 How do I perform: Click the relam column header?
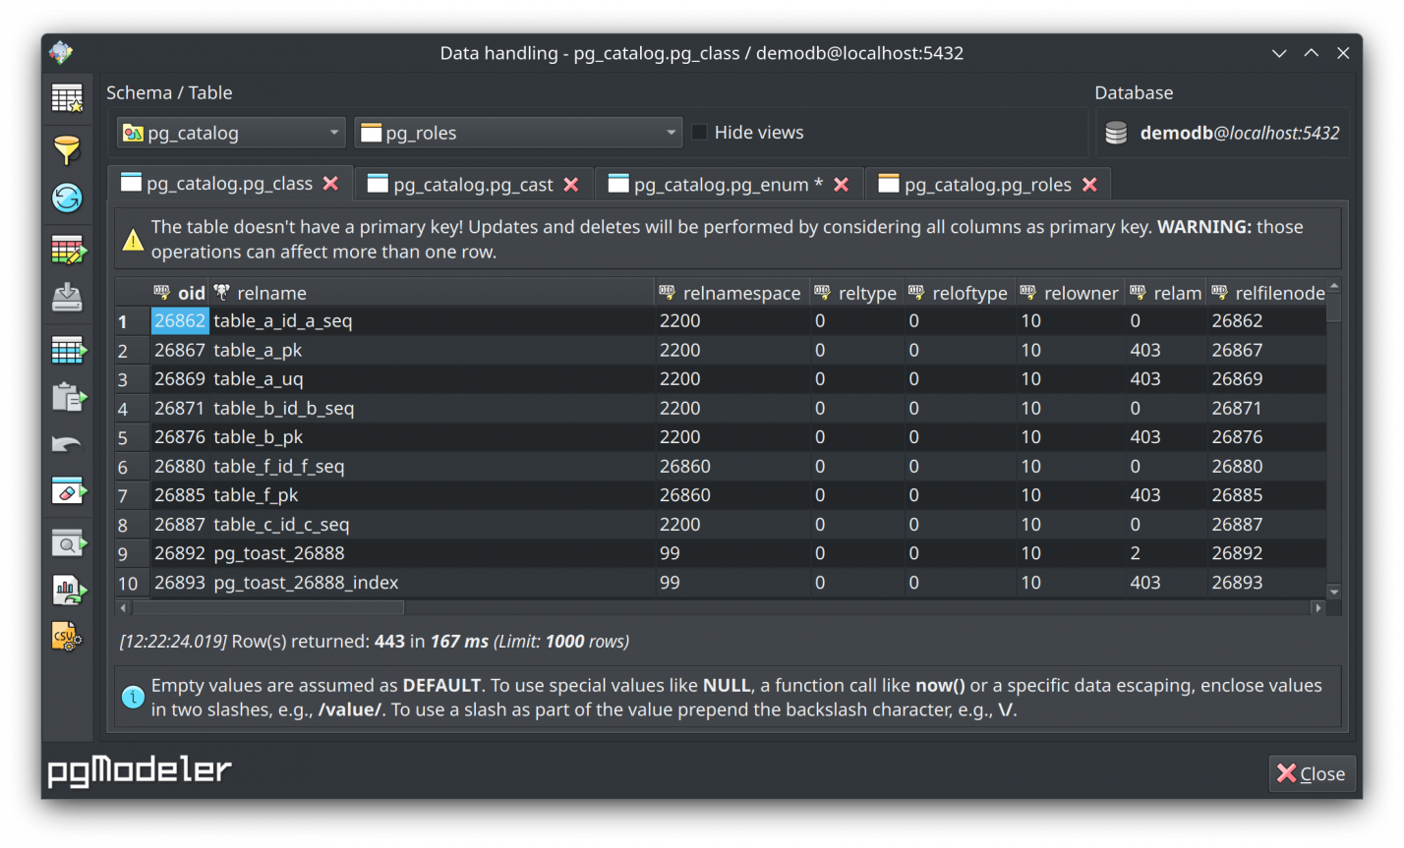[1166, 293]
